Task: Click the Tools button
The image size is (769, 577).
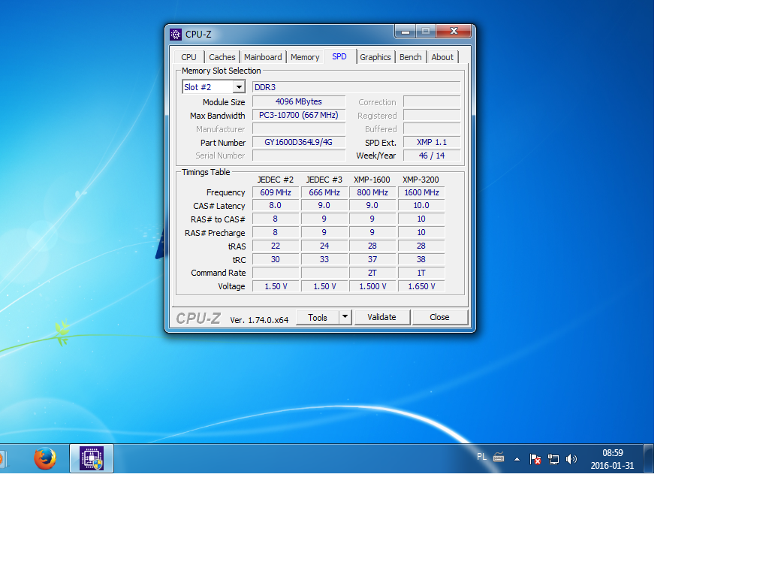Action: (318, 318)
